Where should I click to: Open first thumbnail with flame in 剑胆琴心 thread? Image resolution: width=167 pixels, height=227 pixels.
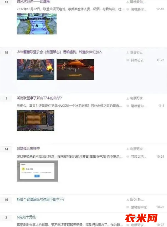[36, 69]
